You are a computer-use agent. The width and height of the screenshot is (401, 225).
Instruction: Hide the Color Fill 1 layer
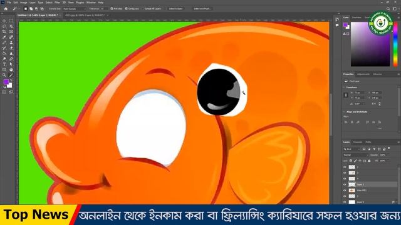tap(345, 190)
